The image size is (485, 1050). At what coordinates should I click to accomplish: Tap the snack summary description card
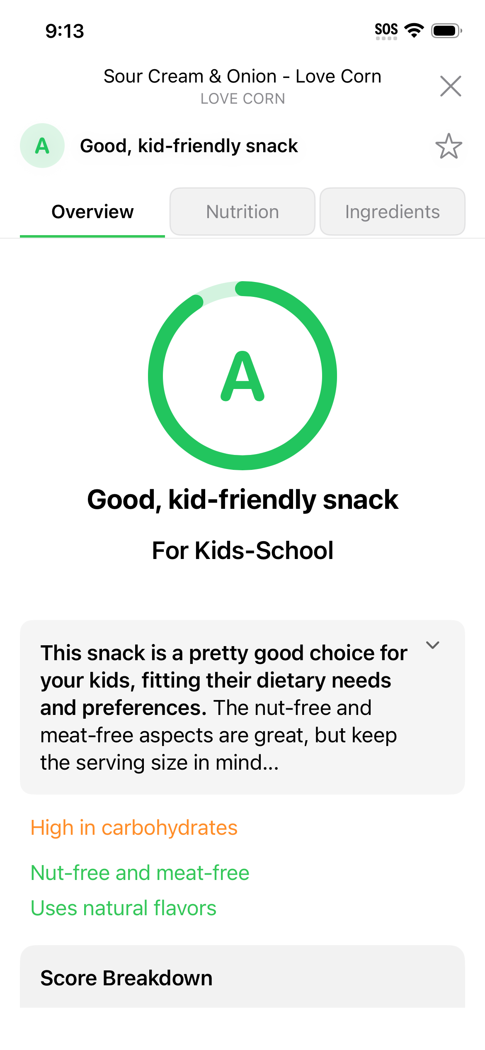(x=224, y=707)
